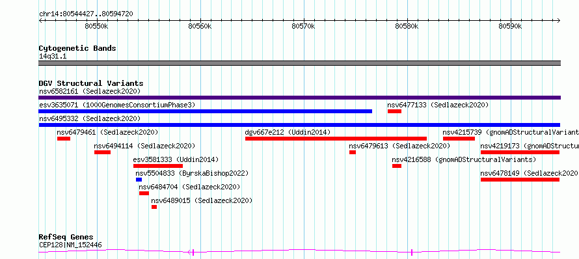Screen dimensions: 579x259
Task: Click the ruler's left arrowhead
Action: coord(40,21)
